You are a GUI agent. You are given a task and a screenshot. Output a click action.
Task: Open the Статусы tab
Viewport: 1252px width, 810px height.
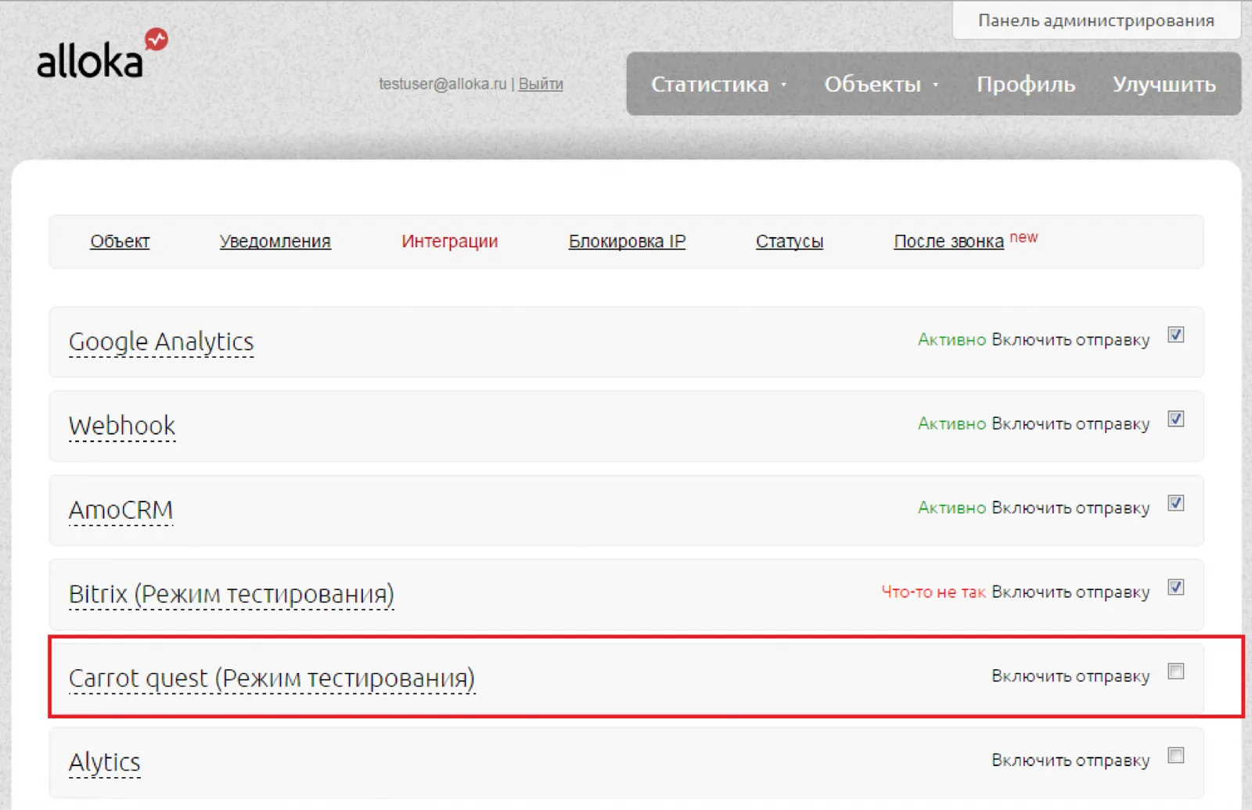[x=789, y=241]
